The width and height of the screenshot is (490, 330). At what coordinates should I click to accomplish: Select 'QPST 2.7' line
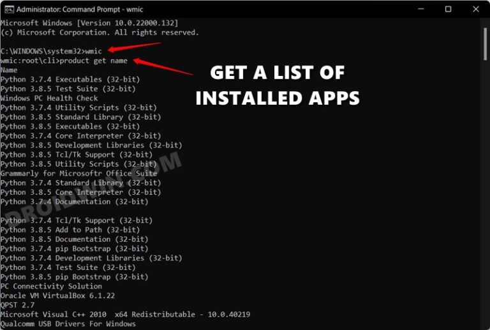pyautogui.click(x=17, y=304)
